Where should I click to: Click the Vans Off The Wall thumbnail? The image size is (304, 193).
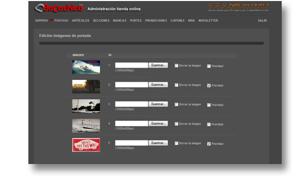coord(86,145)
